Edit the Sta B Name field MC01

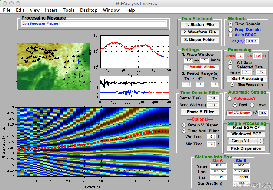[x=242, y=166]
